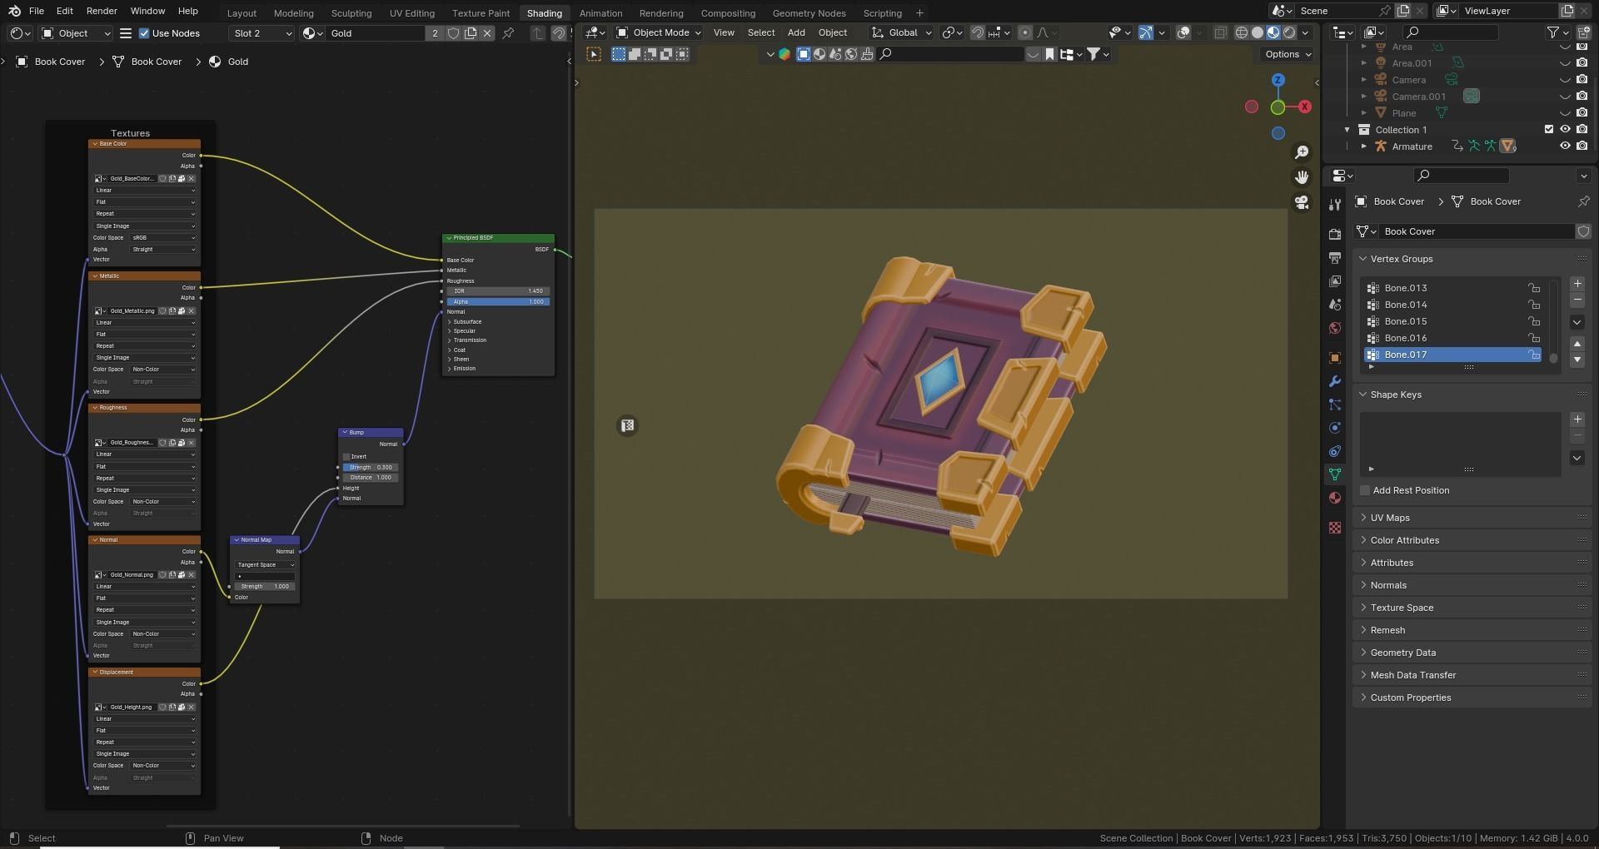Open the viewport Add menu

(x=796, y=33)
